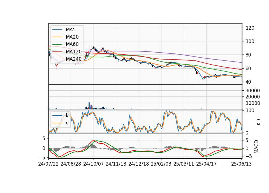Click the blue MA5 legend line sample
The height and width of the screenshot is (193, 269).
tap(57, 30)
